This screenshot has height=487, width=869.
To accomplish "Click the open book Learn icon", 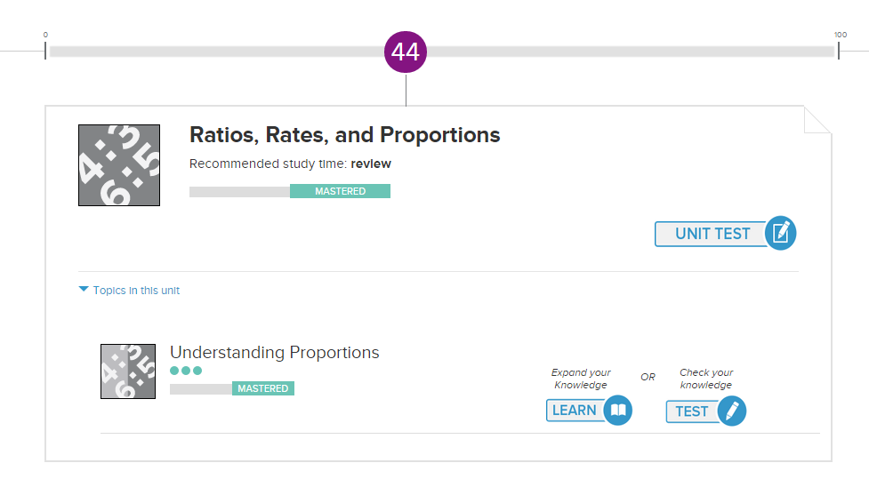I will point(617,410).
